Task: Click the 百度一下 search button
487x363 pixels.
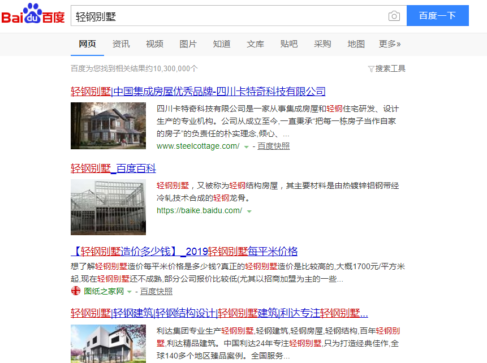Action: [438, 15]
